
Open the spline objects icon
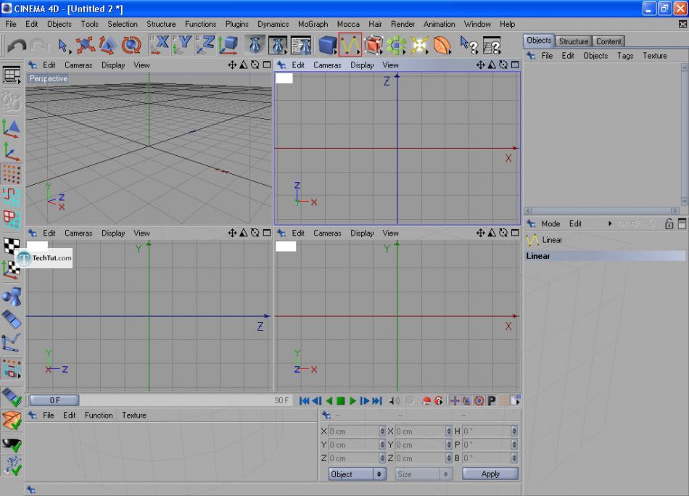(x=350, y=45)
